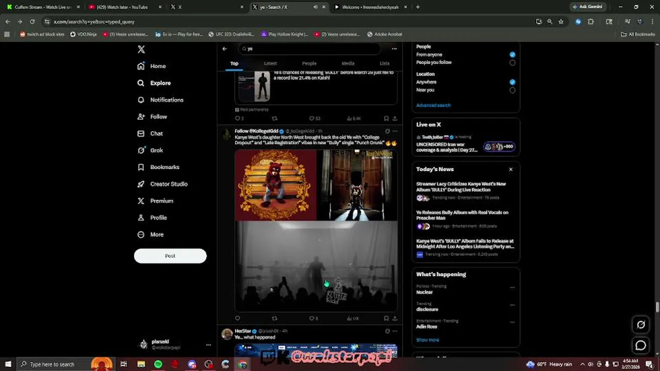Reply to the KollegeKidd post
The image size is (660, 371).
point(238,318)
